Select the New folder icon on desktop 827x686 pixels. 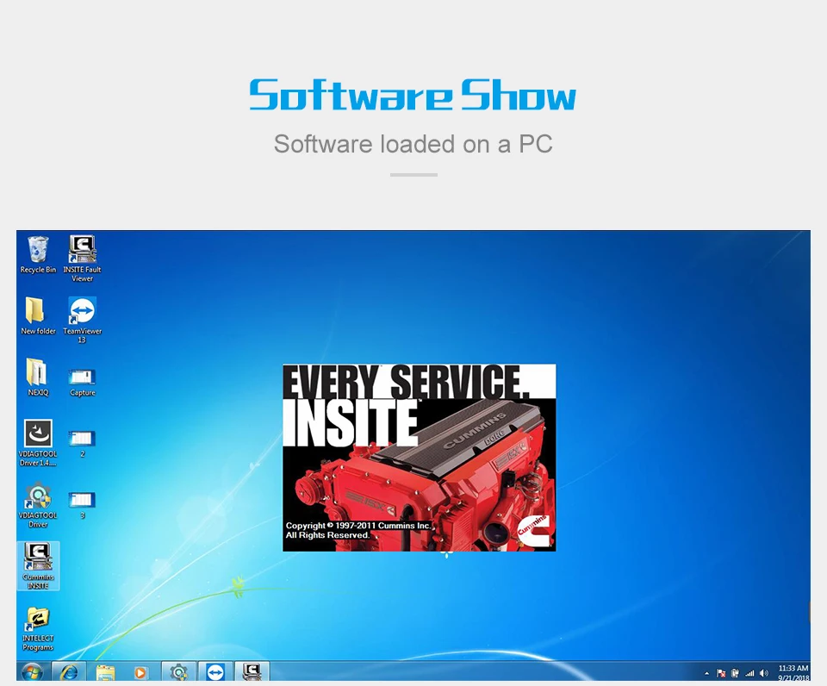(x=38, y=316)
